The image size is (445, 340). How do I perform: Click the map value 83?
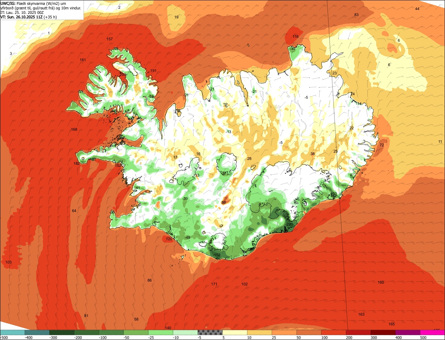(356, 15)
